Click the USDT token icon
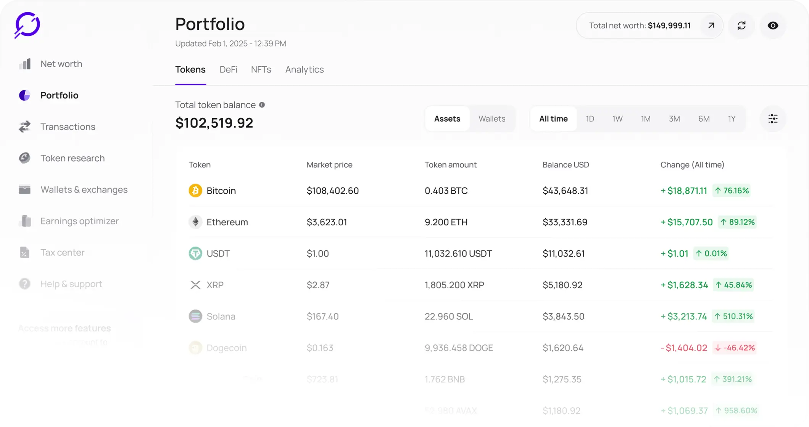809x427 pixels. pos(195,254)
